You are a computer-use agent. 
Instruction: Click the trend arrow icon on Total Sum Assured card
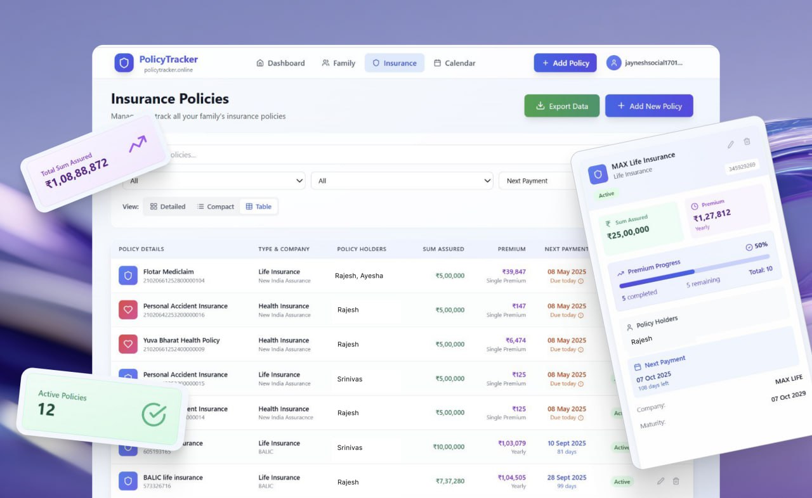pos(138,143)
